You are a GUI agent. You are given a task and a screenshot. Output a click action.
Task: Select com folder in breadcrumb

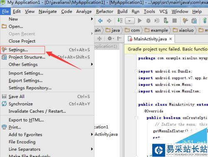point(132,30)
